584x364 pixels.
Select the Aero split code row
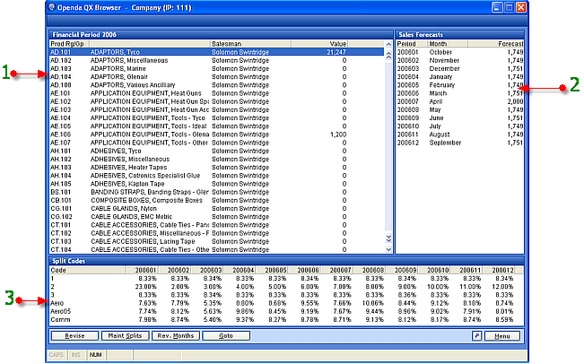coord(286,303)
